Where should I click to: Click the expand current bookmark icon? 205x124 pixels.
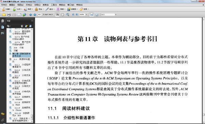[x=31, y=26]
